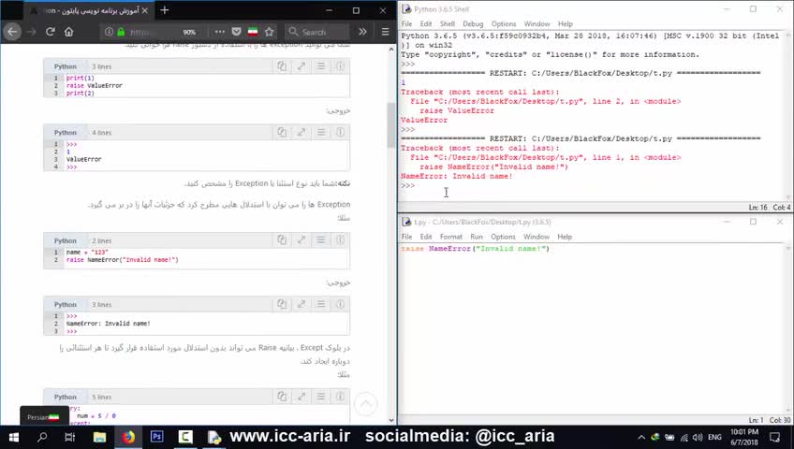The height and width of the screenshot is (449, 794).
Task: Click the green padlock in address bar
Action: coord(121,32)
